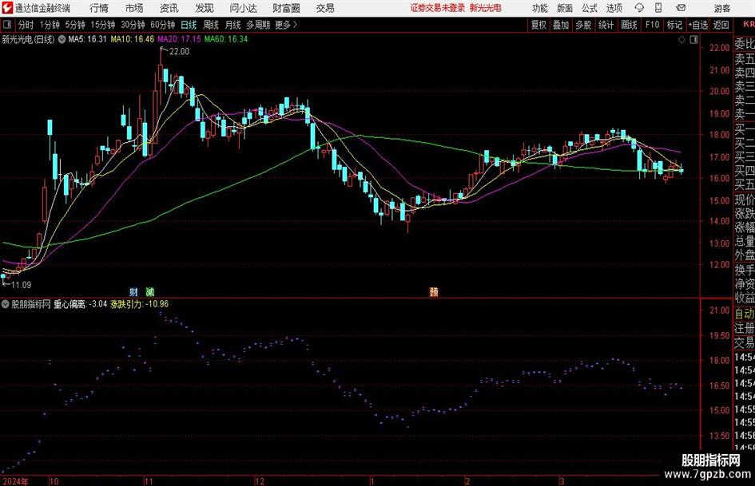Click the 减 marker icon on the chart
The width and height of the screenshot is (755, 486).
click(x=149, y=291)
